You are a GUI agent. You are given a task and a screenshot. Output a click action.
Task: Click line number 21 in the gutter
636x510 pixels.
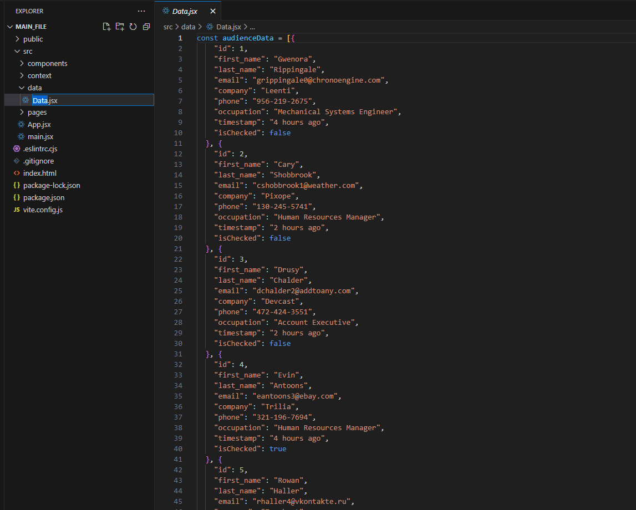[x=178, y=248]
